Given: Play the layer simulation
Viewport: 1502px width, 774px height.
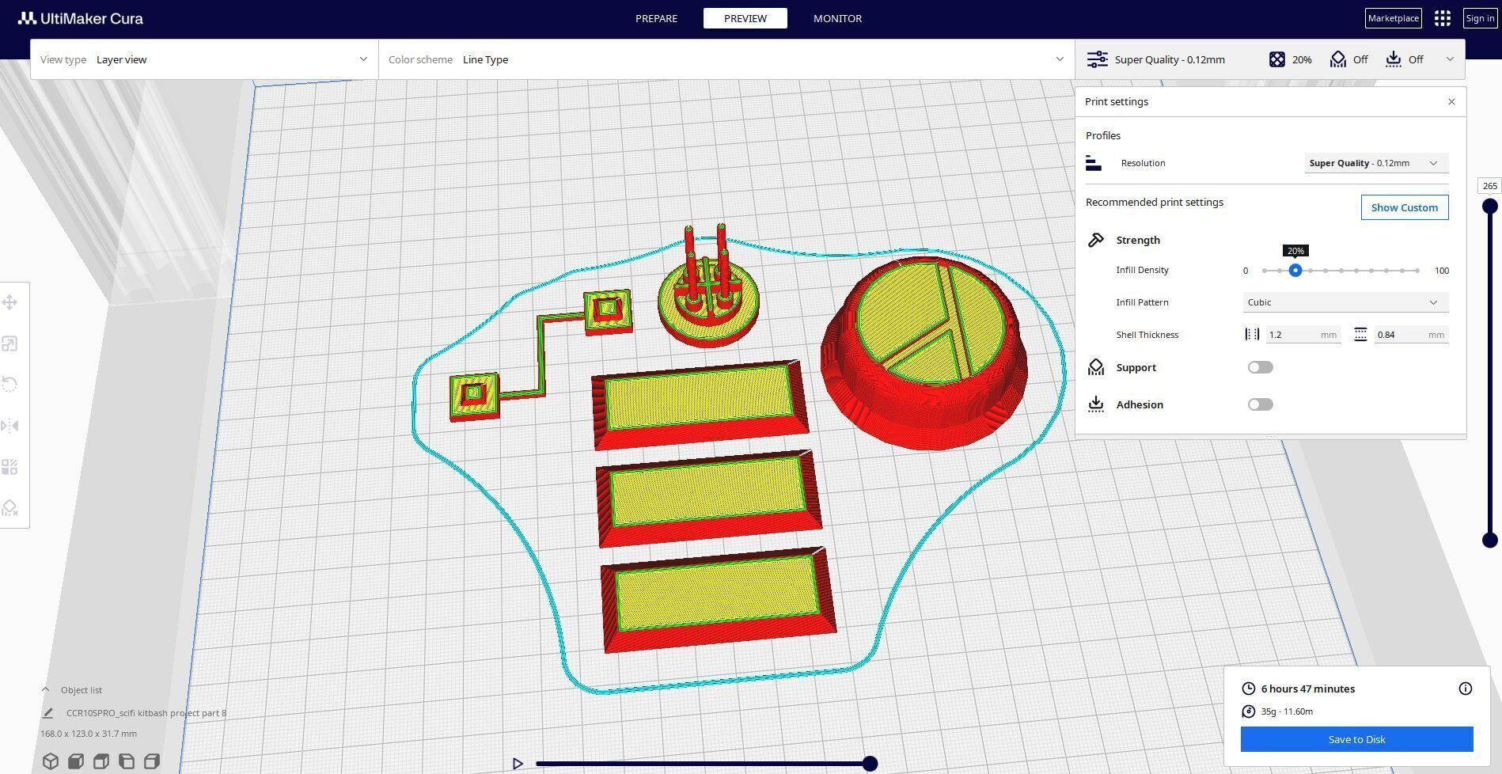Looking at the screenshot, I should (x=518, y=764).
